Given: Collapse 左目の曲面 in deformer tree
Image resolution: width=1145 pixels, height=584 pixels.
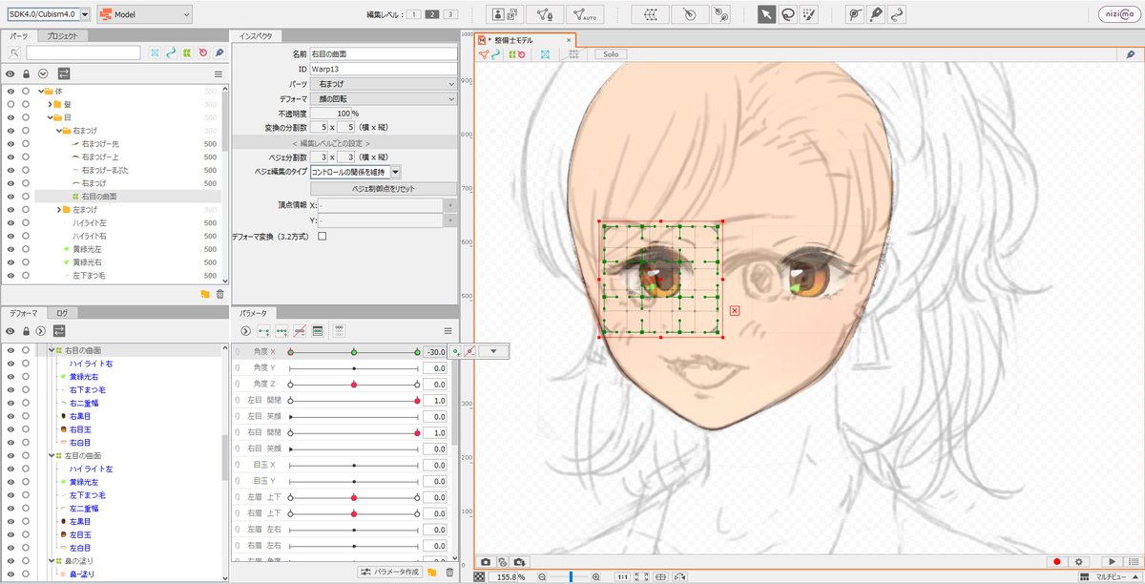Looking at the screenshot, I should tap(52, 456).
